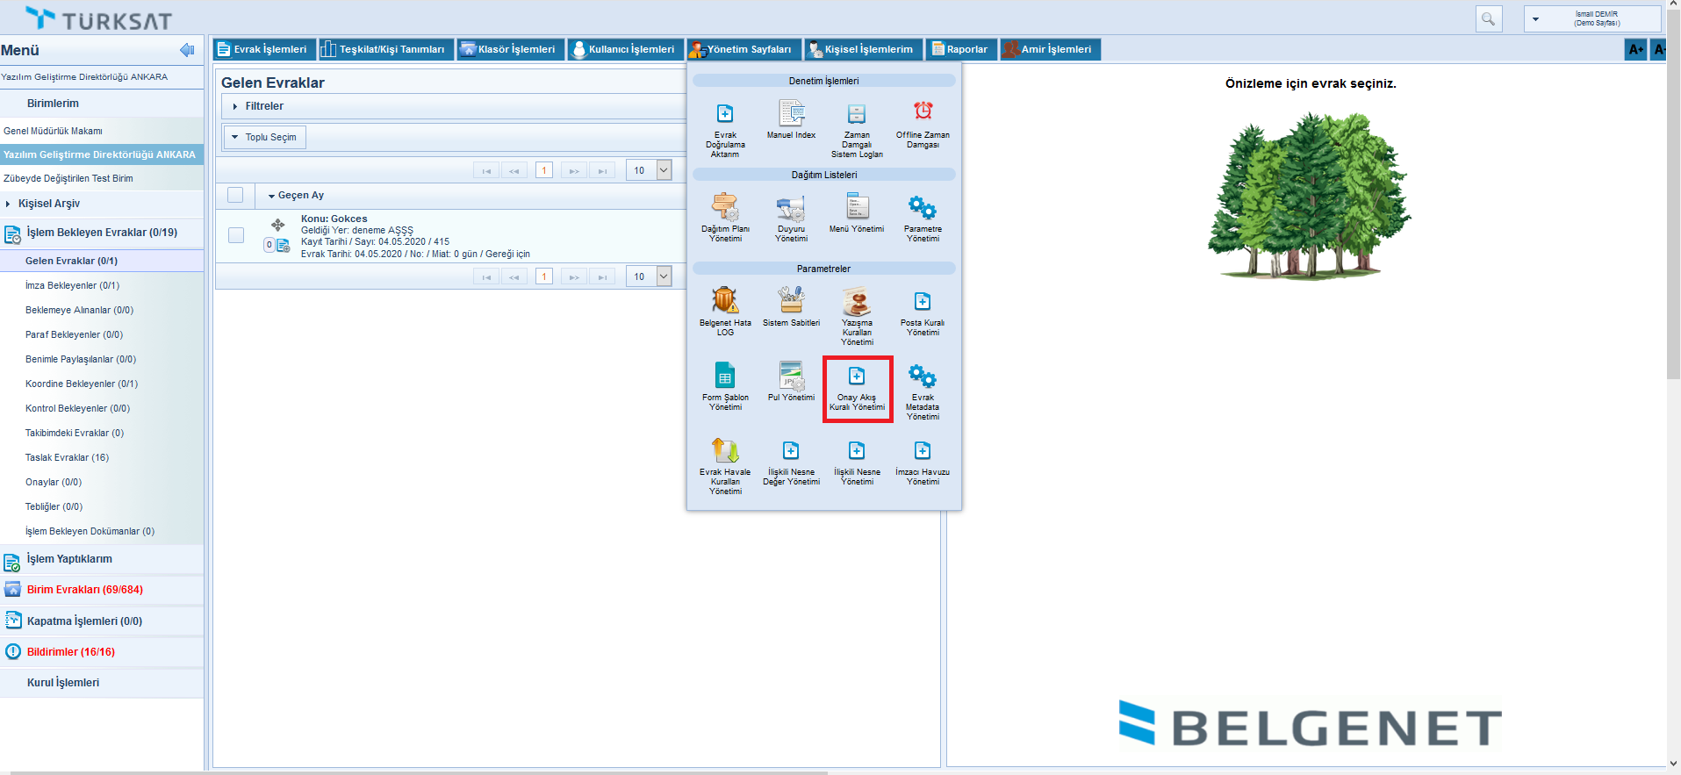Open Taslak Evraklar (16) link
This screenshot has width=1681, height=775.
(67, 457)
